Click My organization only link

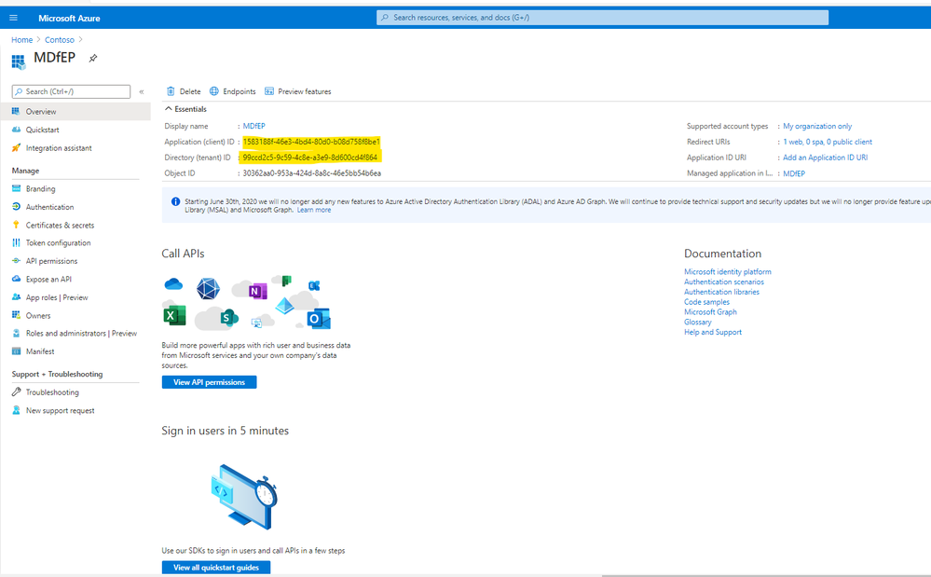[817, 126]
